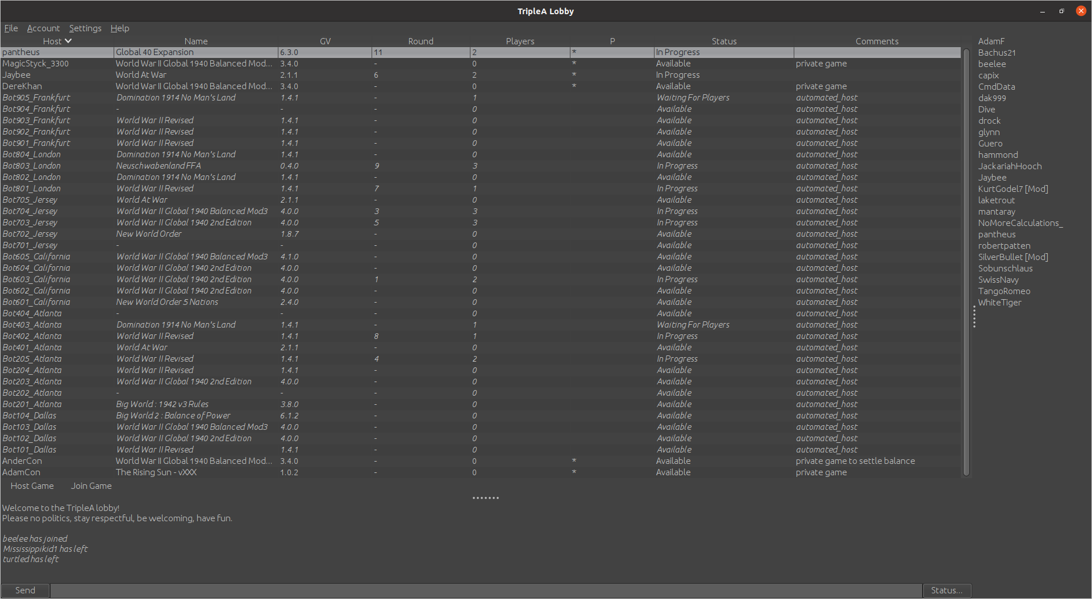This screenshot has width=1092, height=599.
Task: Open the Help menu
Action: (x=120, y=28)
